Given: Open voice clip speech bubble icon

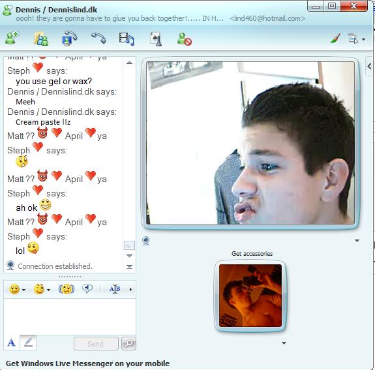Looking at the screenshot, I should 87,288.
